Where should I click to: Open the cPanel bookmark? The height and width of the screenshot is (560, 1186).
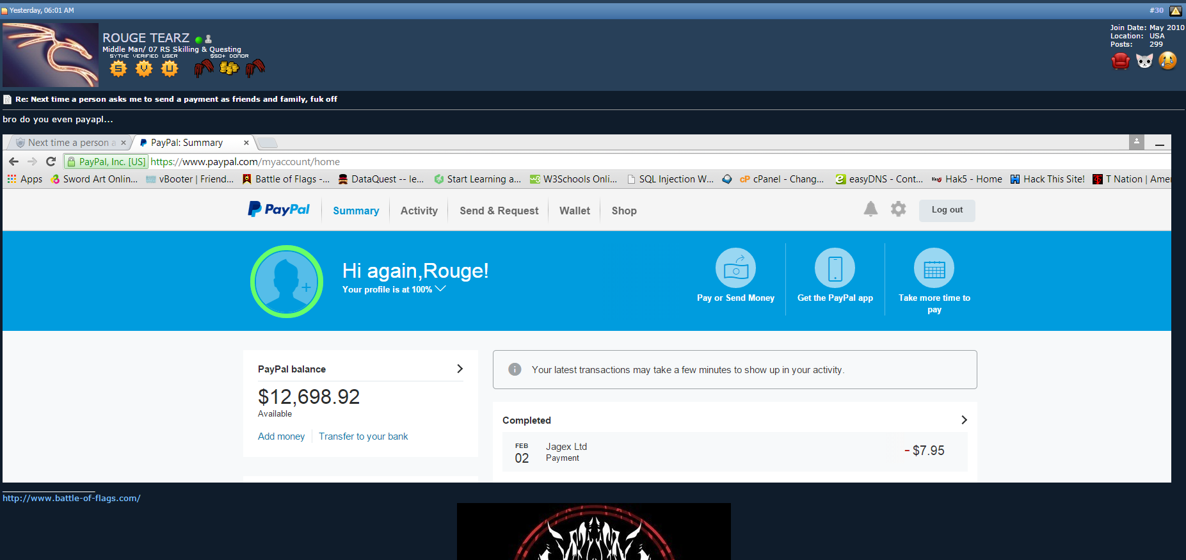pyautogui.click(x=782, y=179)
